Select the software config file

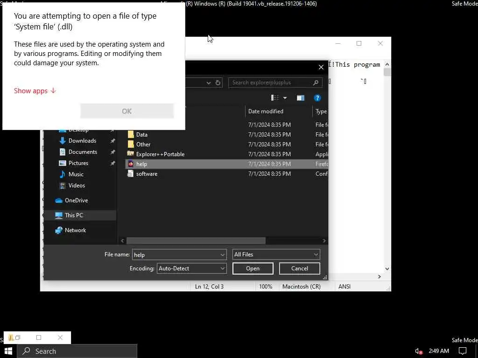[147, 174]
